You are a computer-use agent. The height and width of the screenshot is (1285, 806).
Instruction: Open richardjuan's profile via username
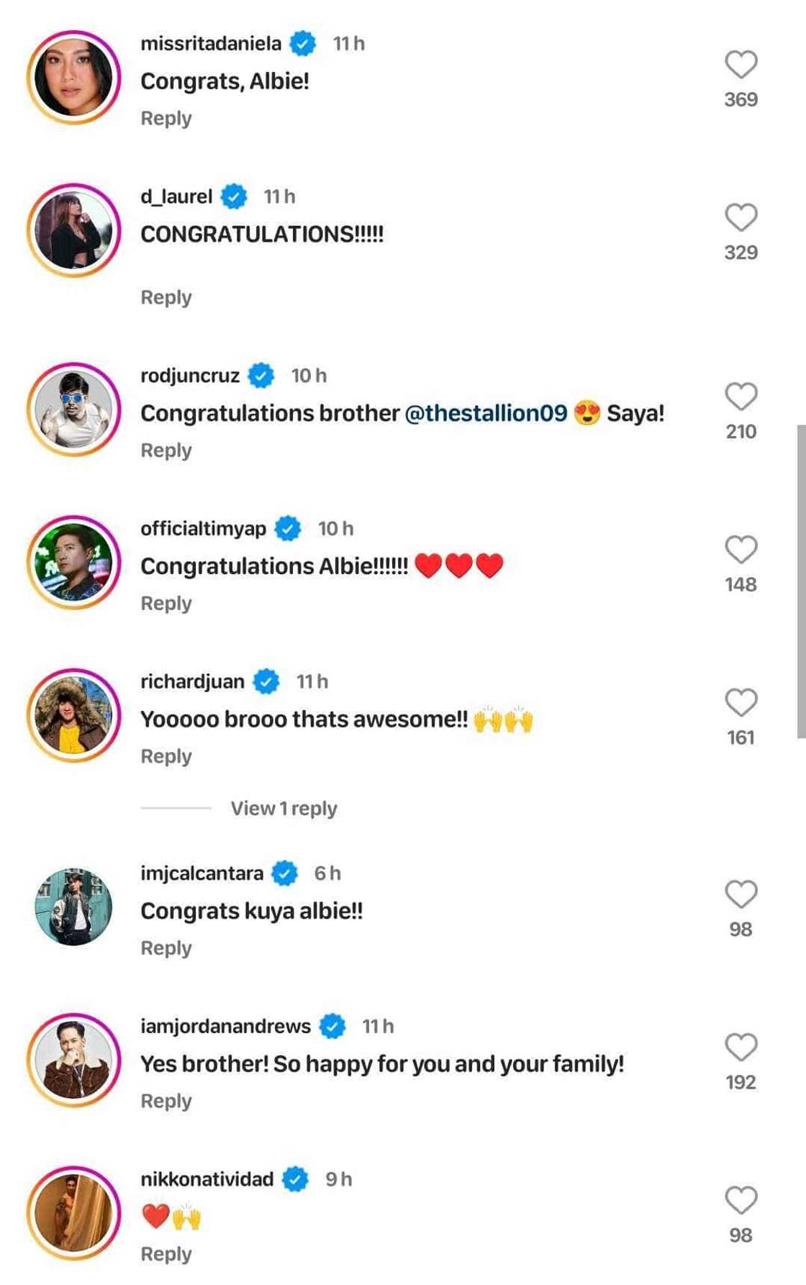coord(192,681)
